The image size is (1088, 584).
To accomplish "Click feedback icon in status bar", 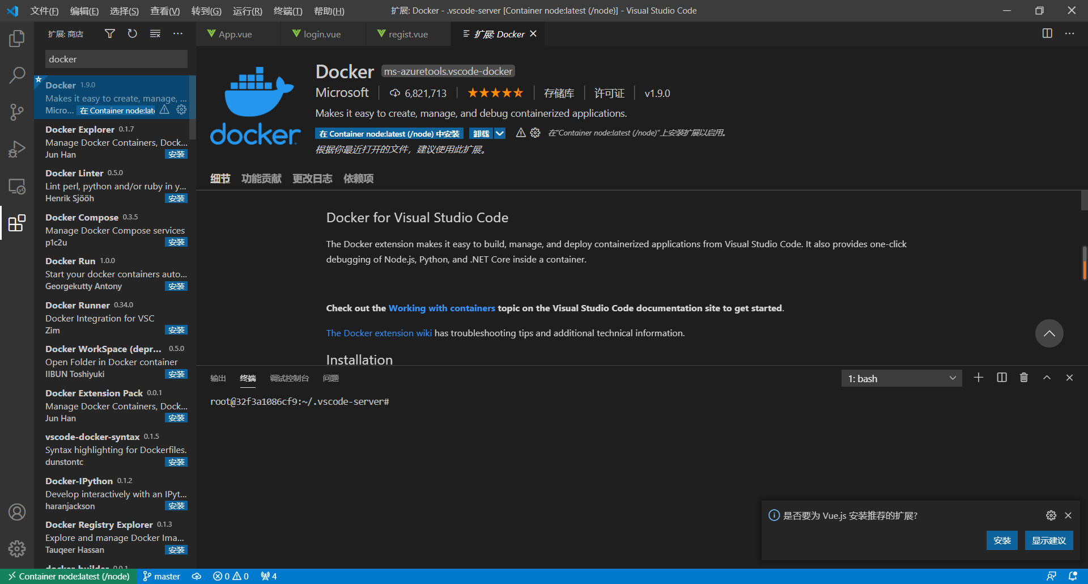I will pyautogui.click(x=1051, y=576).
